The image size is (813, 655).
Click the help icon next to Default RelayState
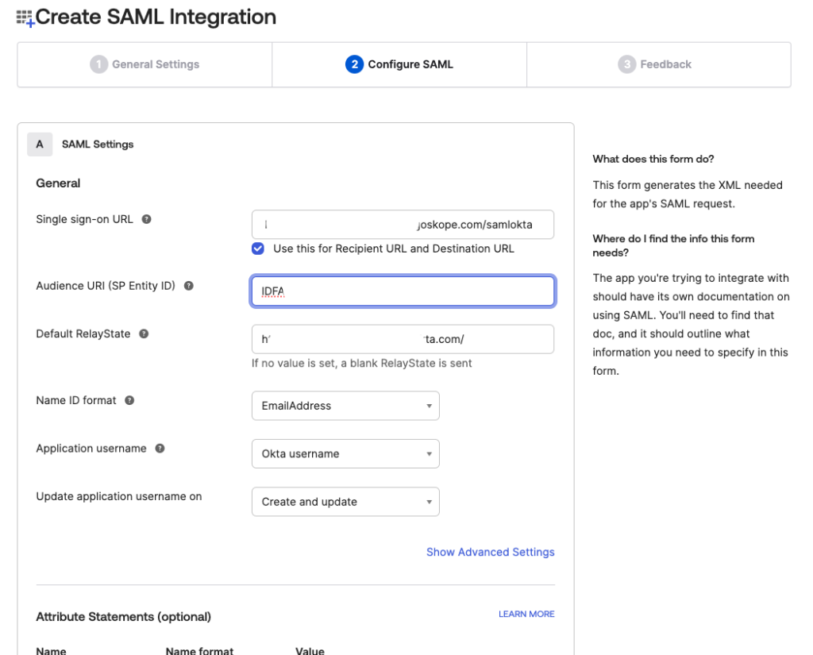[x=143, y=333]
